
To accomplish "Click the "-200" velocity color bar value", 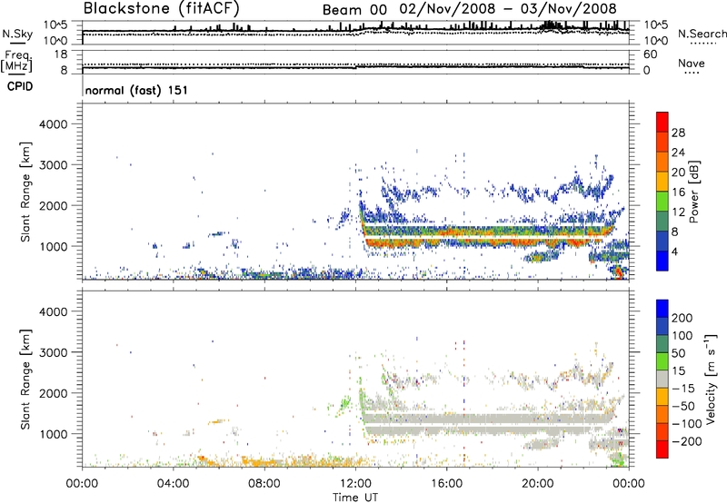I will click(686, 441).
